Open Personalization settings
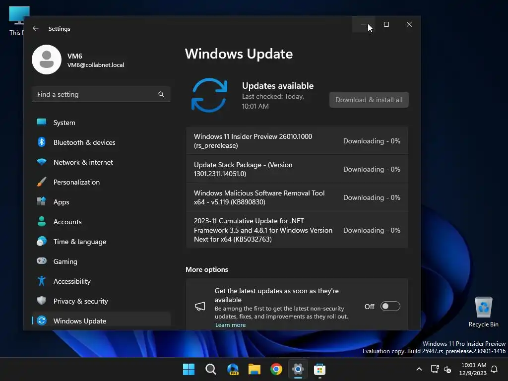Screen dimensions: 508x381 click(101, 182)
